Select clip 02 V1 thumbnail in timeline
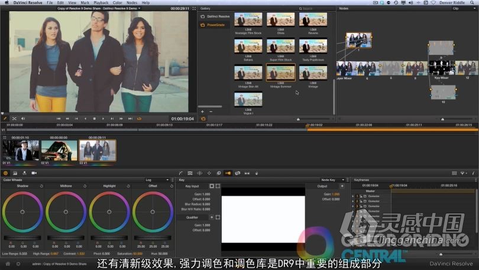The width and height of the screenshot is (479, 270). tap(59, 150)
